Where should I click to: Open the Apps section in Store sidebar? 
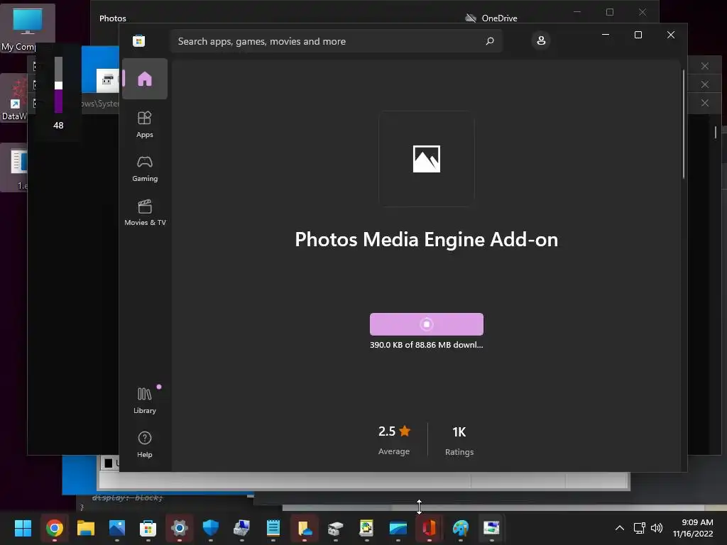(x=145, y=124)
